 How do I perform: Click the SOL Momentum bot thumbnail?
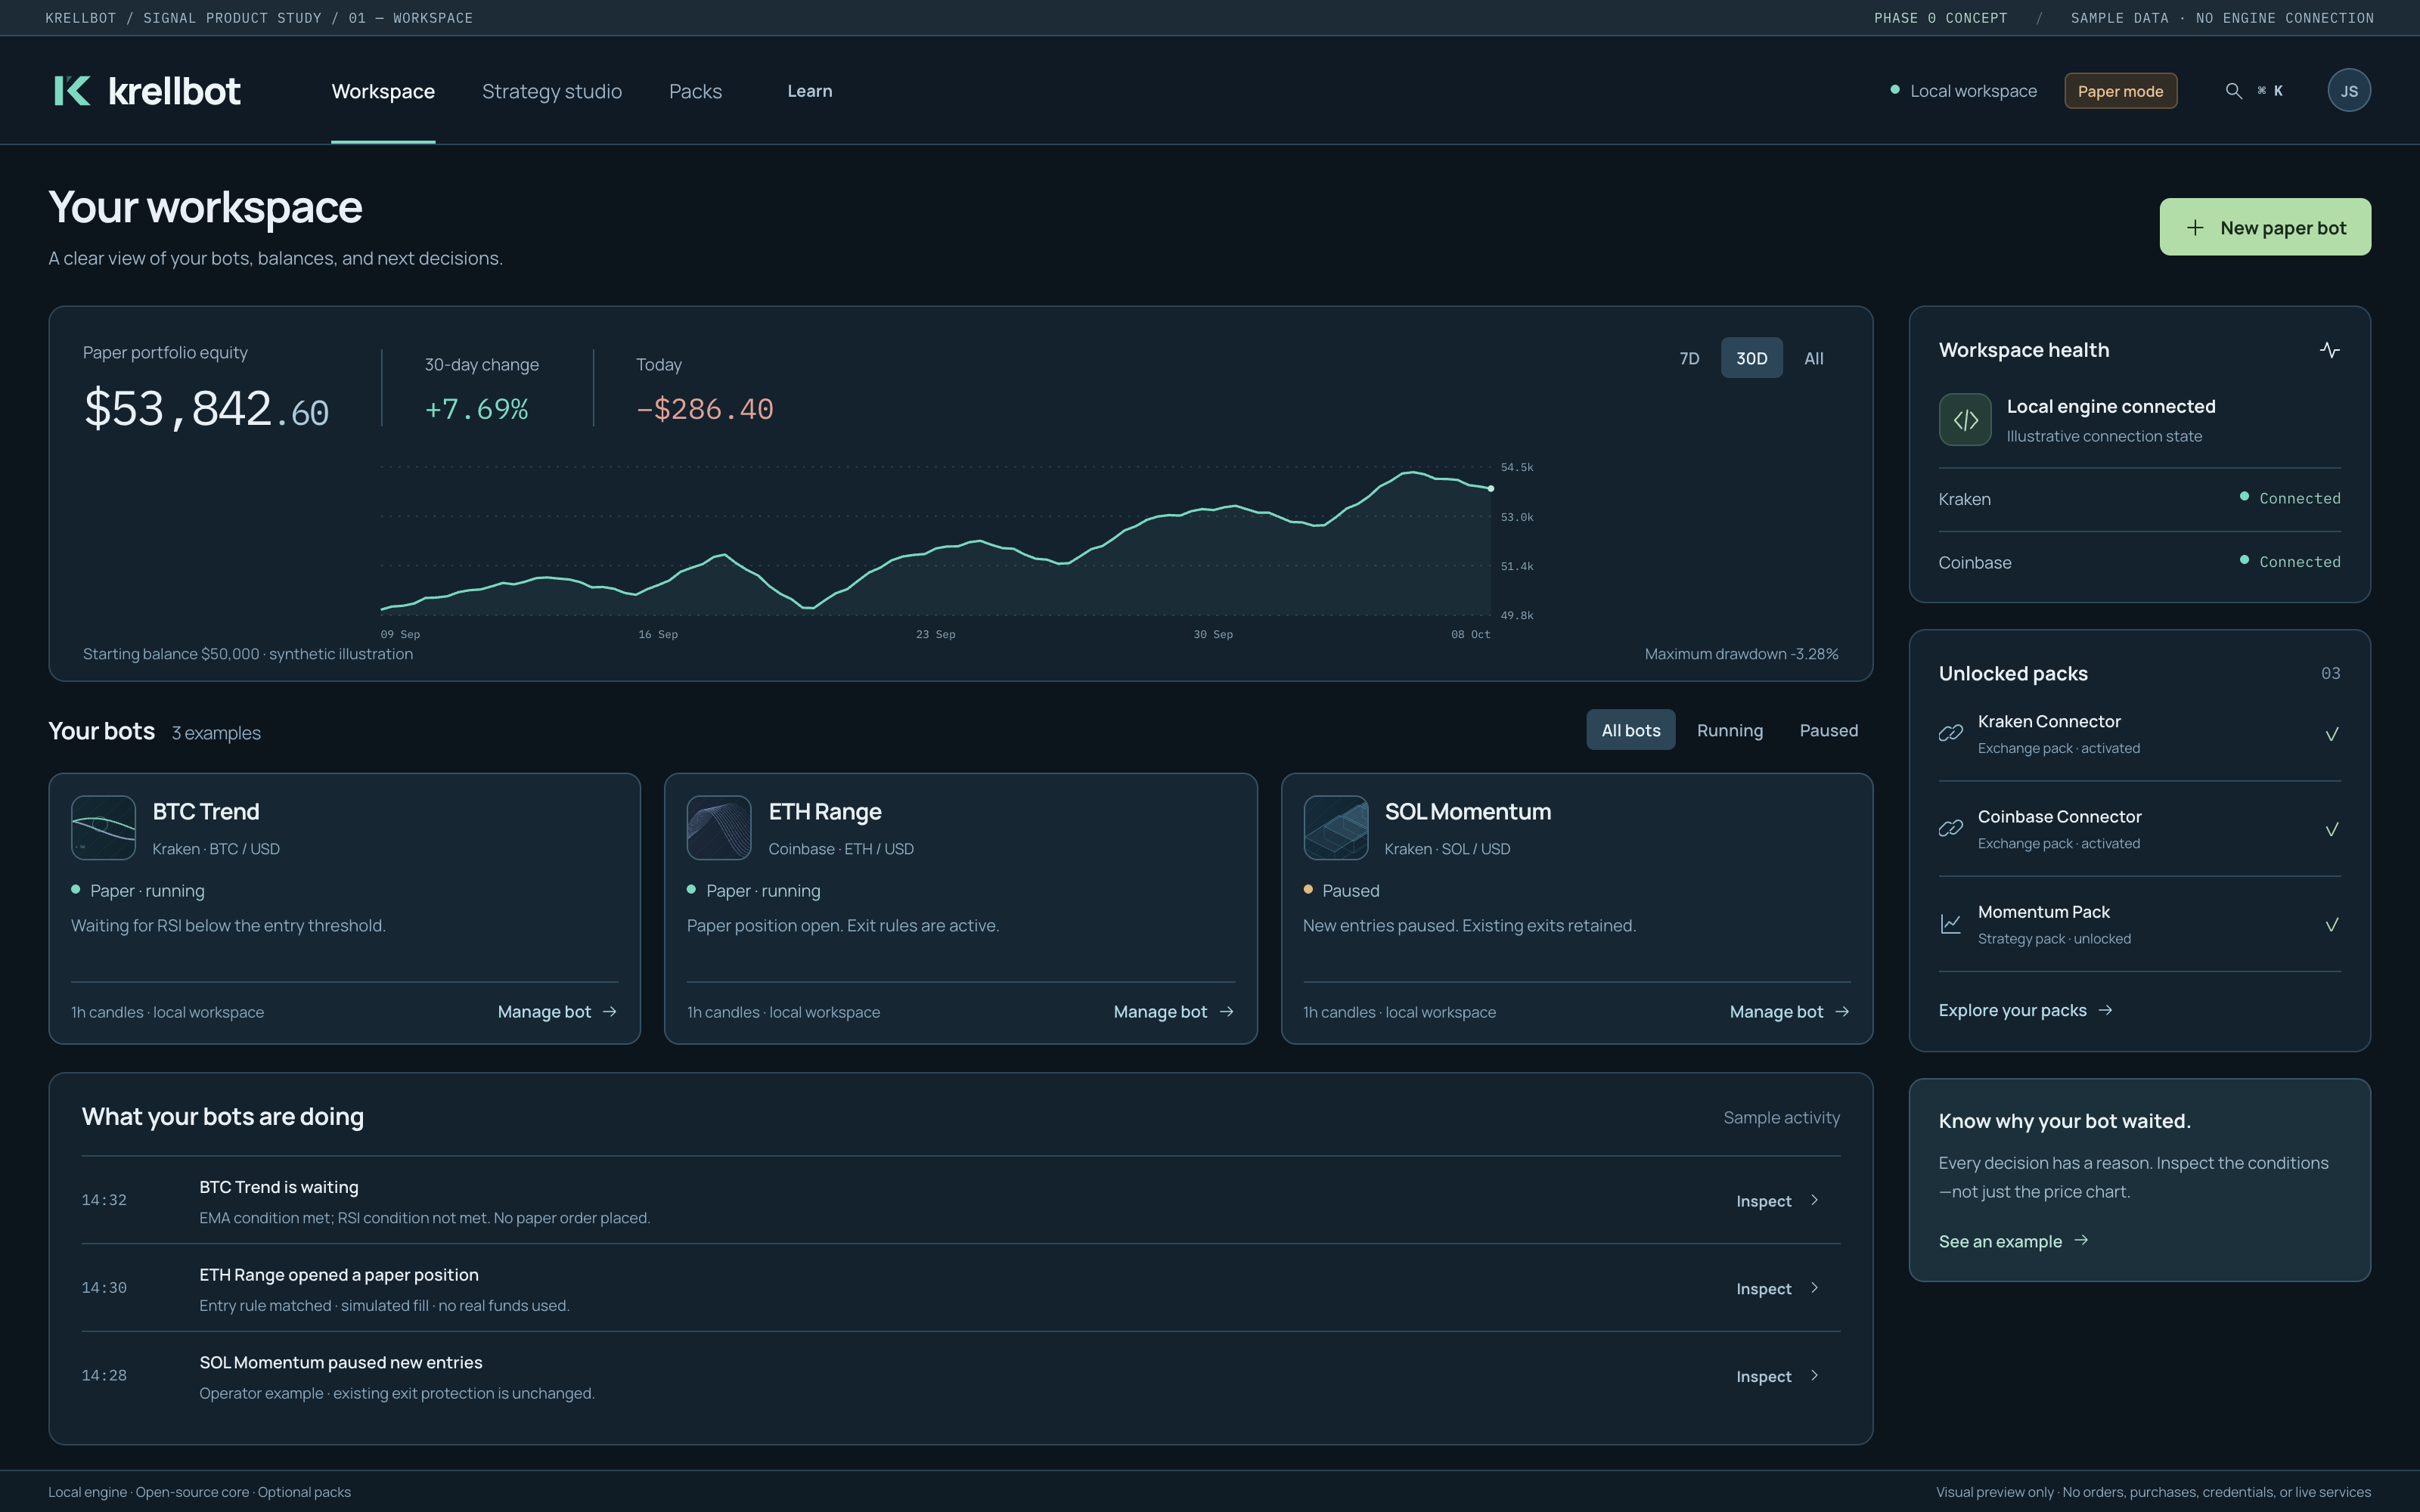(1336, 828)
